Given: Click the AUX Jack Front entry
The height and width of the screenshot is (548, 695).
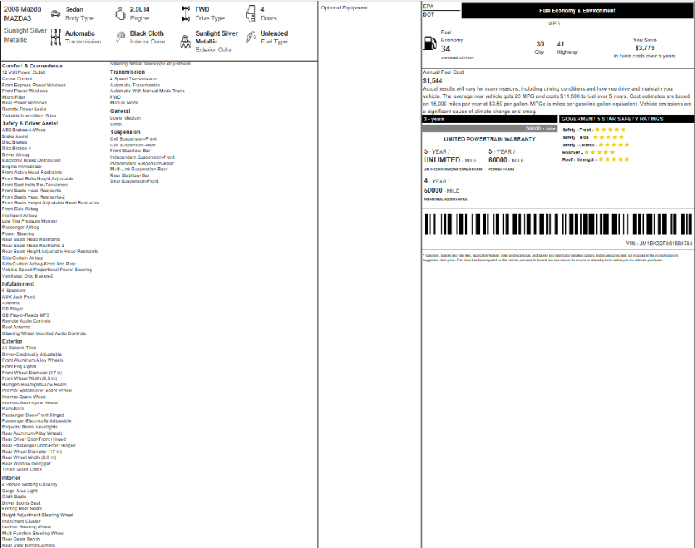Looking at the screenshot, I should point(18,297).
